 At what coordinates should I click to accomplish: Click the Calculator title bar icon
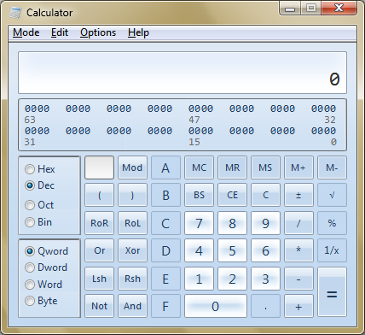coord(15,13)
